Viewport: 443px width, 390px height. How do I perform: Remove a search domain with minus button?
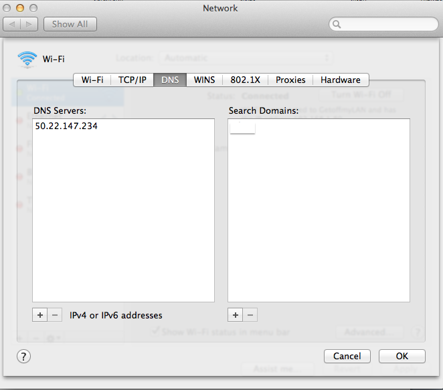[250, 314]
